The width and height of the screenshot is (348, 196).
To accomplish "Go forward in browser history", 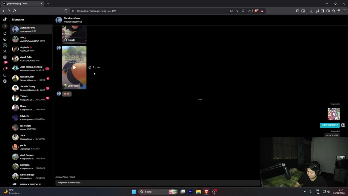I will point(9,11).
